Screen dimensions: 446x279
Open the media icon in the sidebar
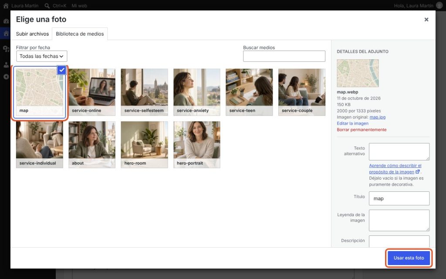(6, 49)
